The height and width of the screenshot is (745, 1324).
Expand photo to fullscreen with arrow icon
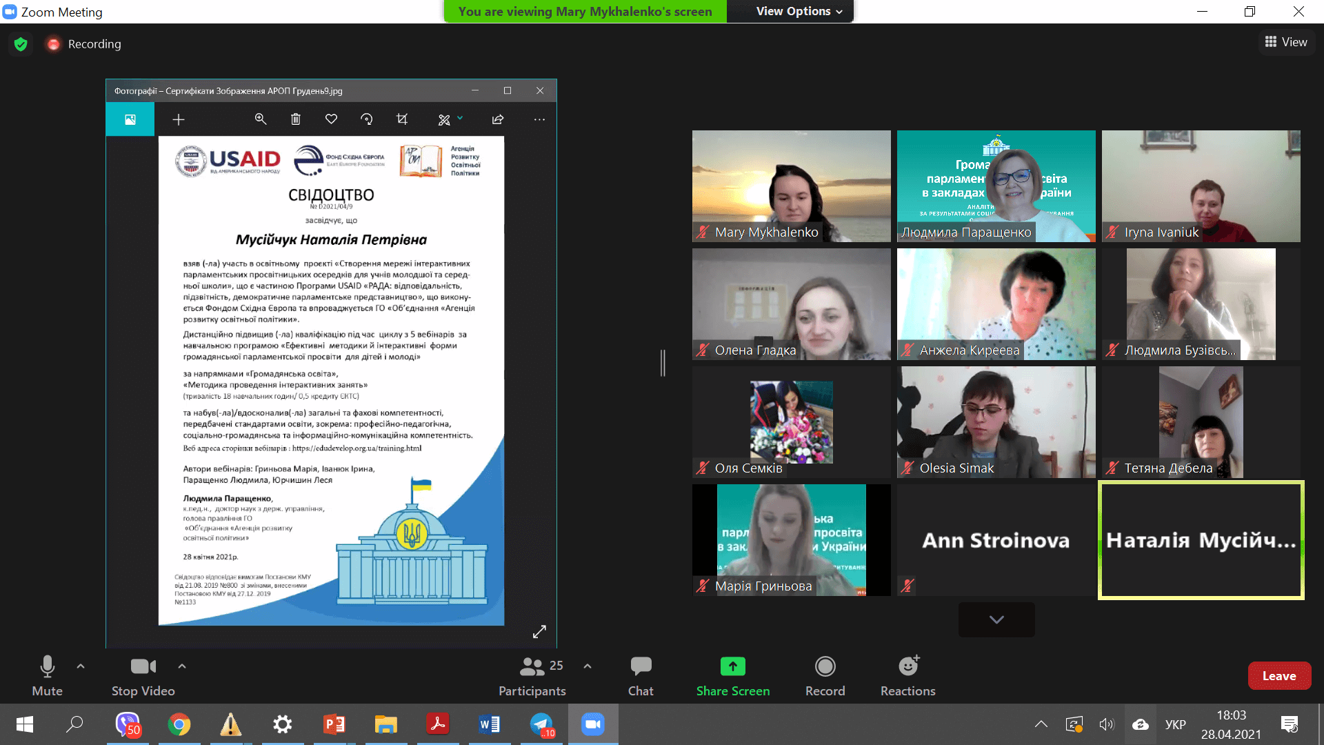click(x=539, y=631)
